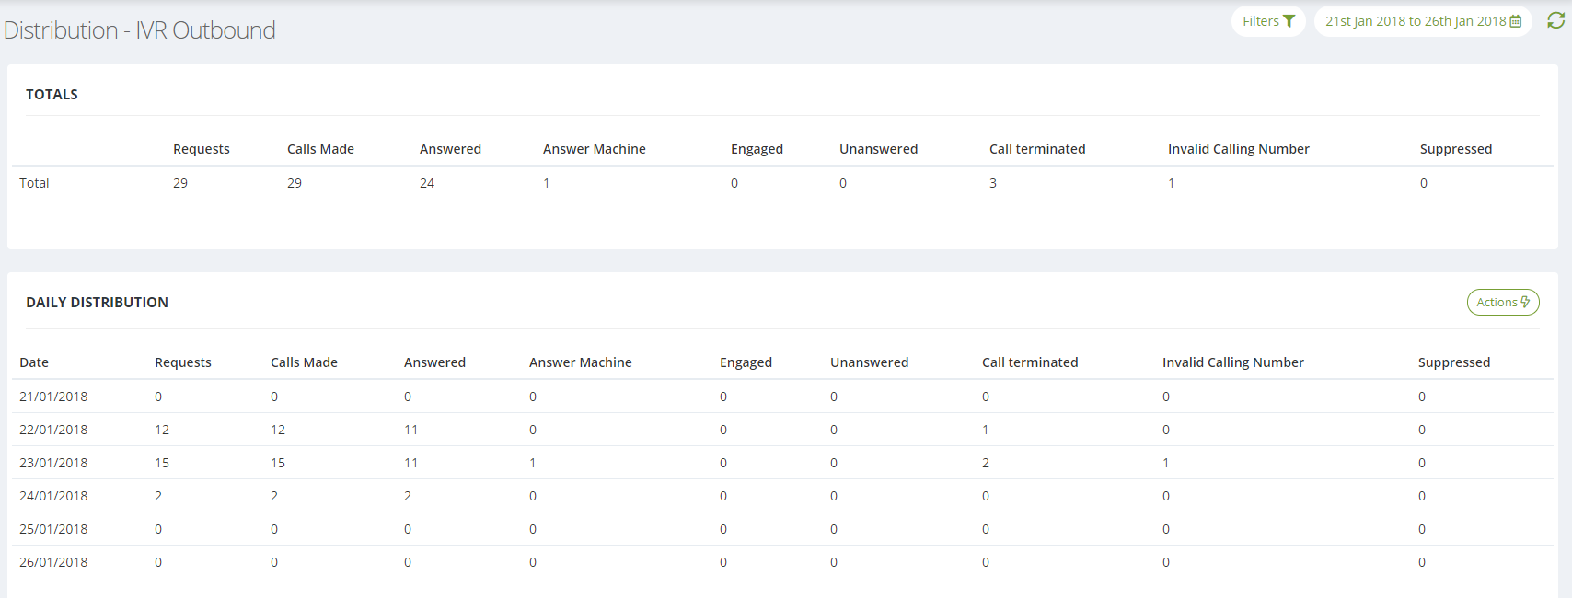Click Calls Made value 12 for 22/01/2018
1572x598 pixels.
tap(278, 430)
